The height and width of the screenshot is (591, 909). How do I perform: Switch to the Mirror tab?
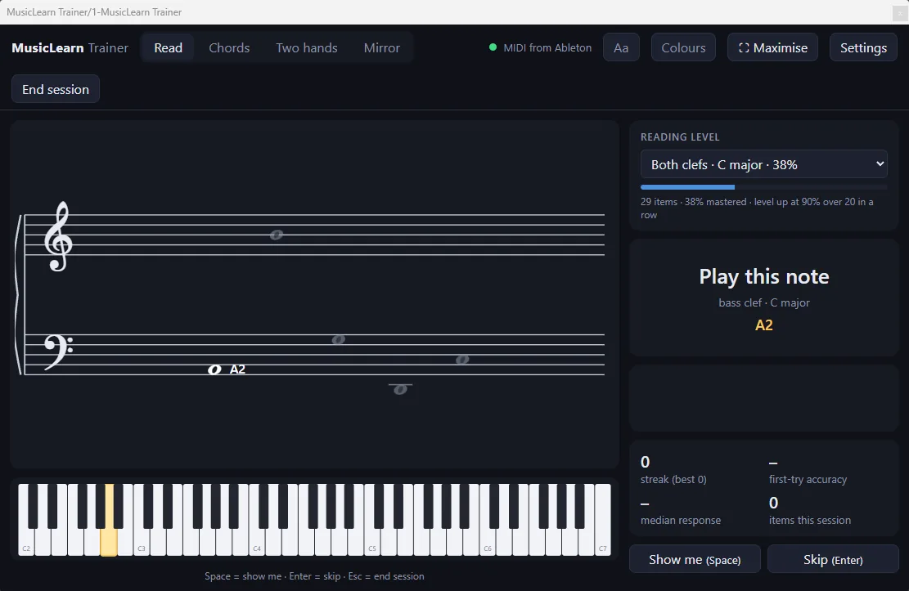pos(381,47)
